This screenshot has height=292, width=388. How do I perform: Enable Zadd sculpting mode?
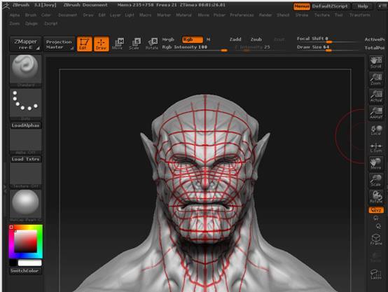235,39
